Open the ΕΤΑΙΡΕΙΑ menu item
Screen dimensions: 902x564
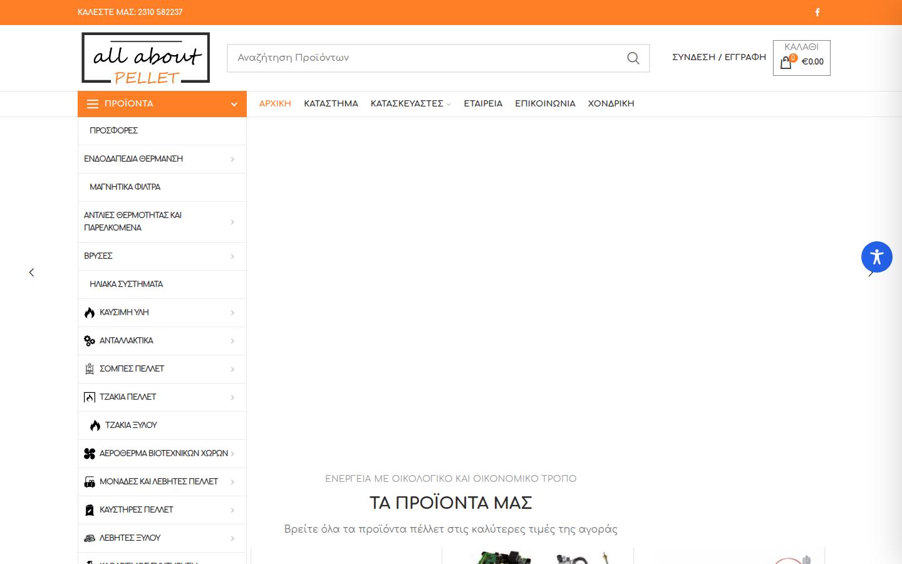(483, 104)
